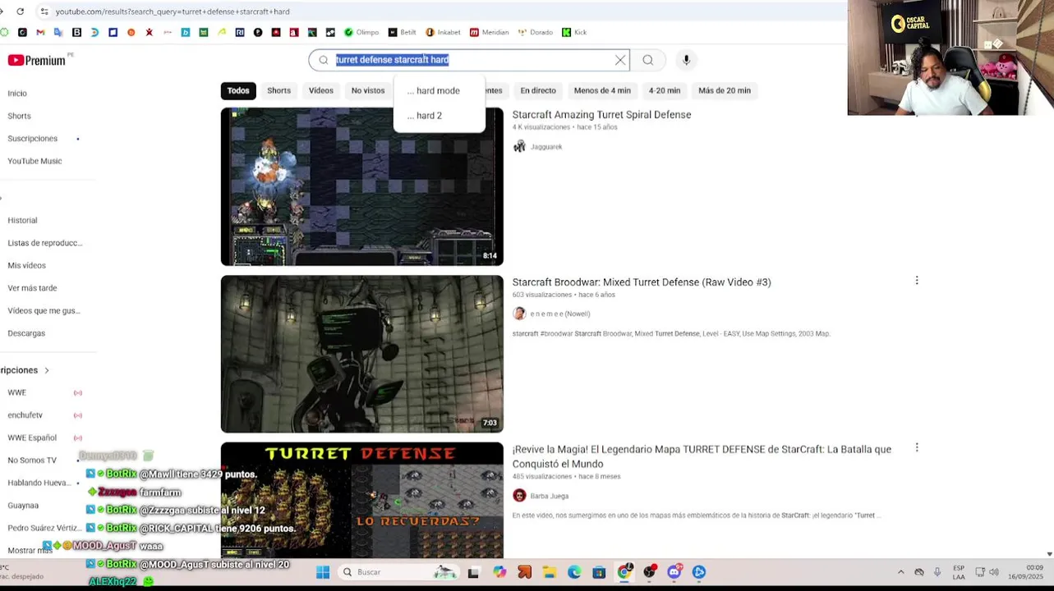Open YouTube Music in the sidebar
The image size is (1054, 591).
(x=35, y=161)
